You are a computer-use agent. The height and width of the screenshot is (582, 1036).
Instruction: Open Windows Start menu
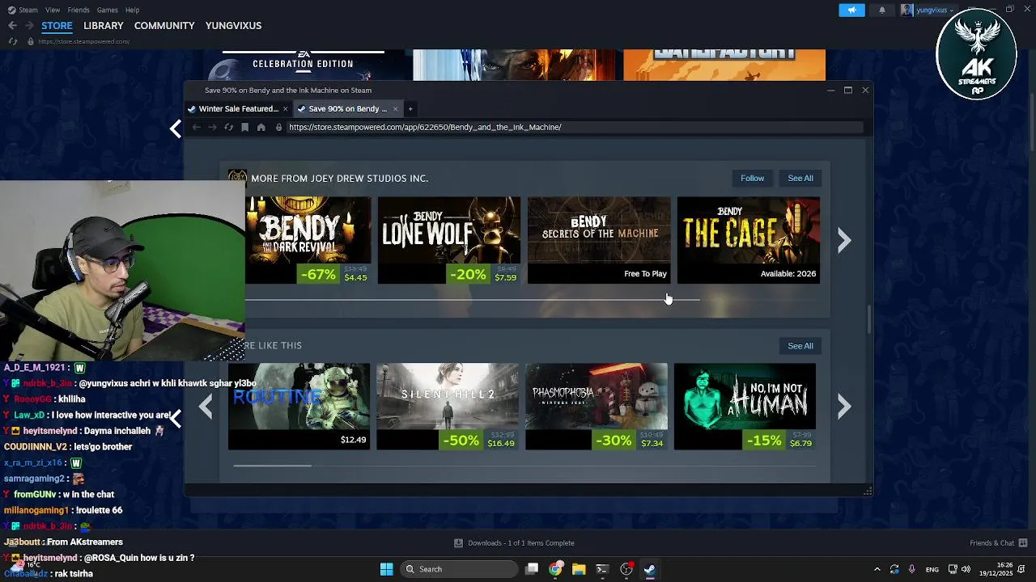coord(386,569)
